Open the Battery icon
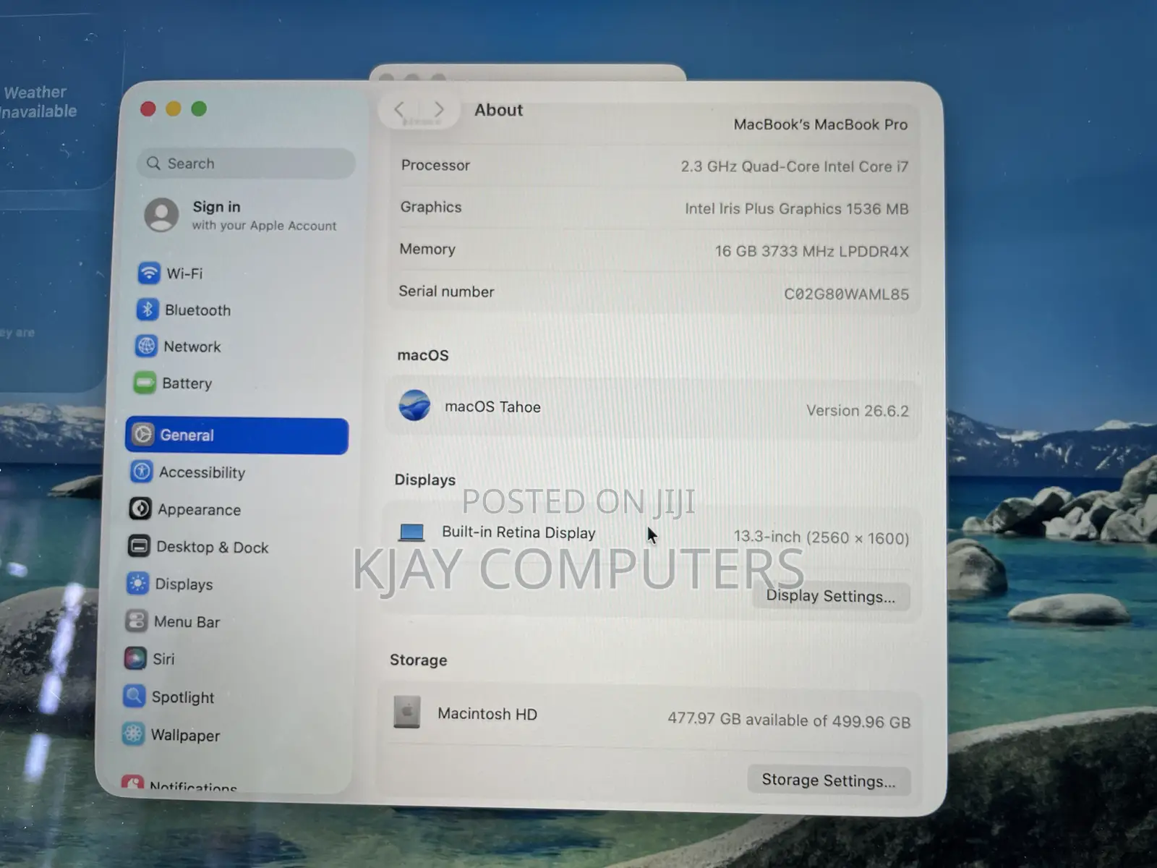The width and height of the screenshot is (1157, 868). (145, 383)
